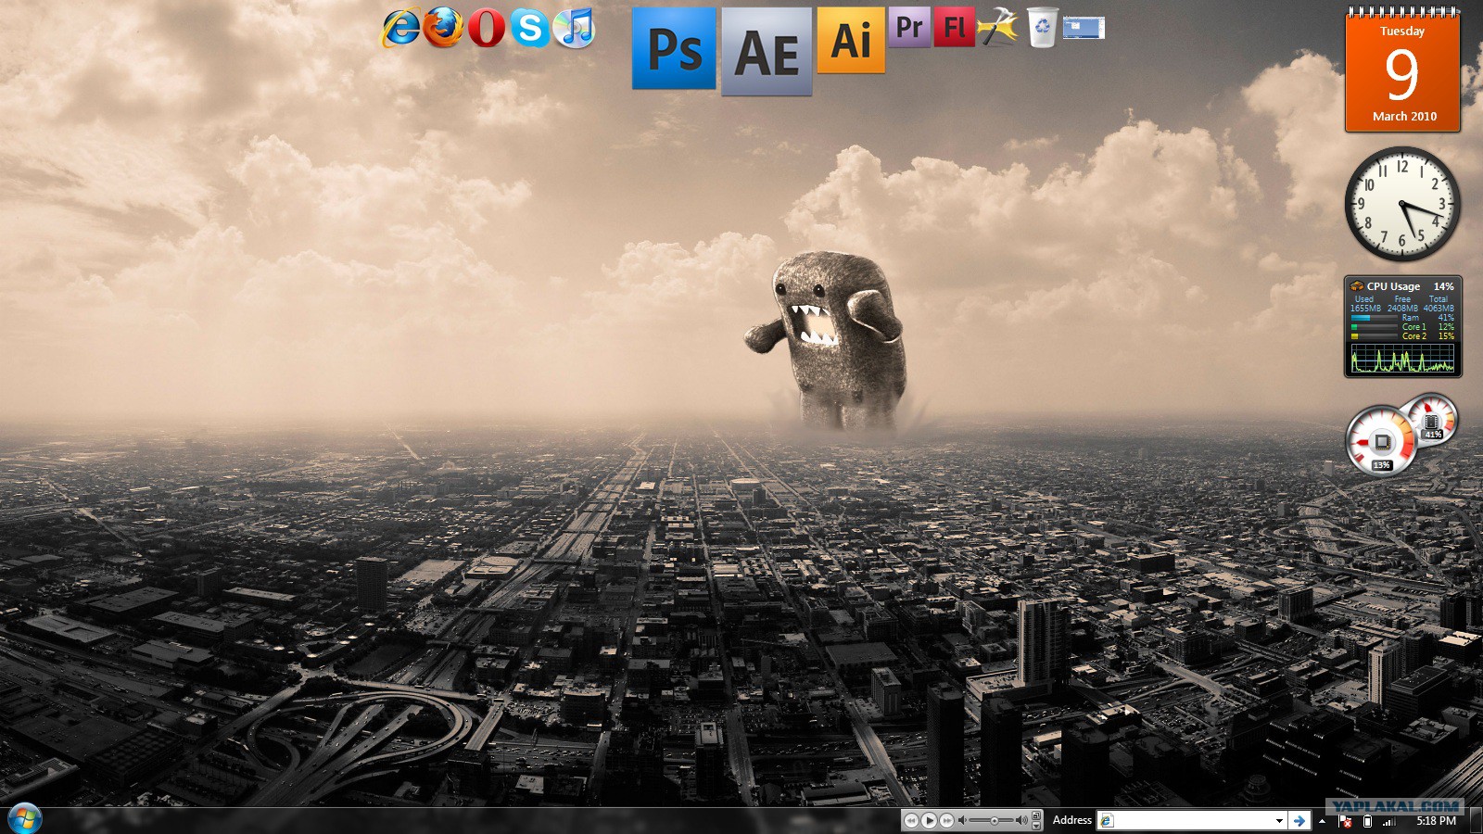This screenshot has height=834, width=1483.
Task: Click the orange calendar gadget
Action: tap(1402, 70)
